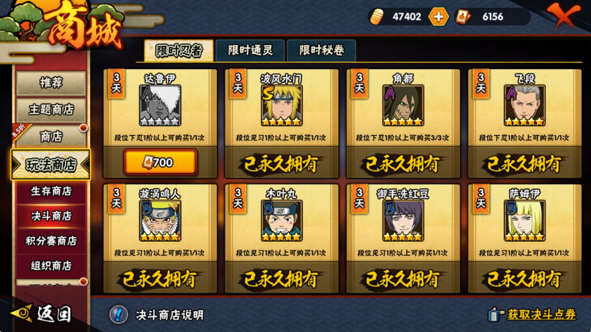Click the duel coupon card icon
591x332 pixels.
click(x=463, y=17)
